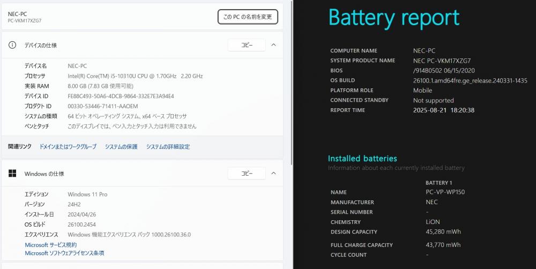Select edition value 'Windows 11 Pro'
Viewport: 536px width, 269px height.
click(x=87, y=194)
